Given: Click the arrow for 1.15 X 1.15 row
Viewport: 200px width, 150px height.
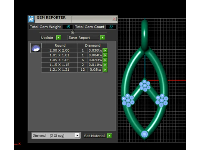Looking at the screenshot, I should (x=105, y=65).
